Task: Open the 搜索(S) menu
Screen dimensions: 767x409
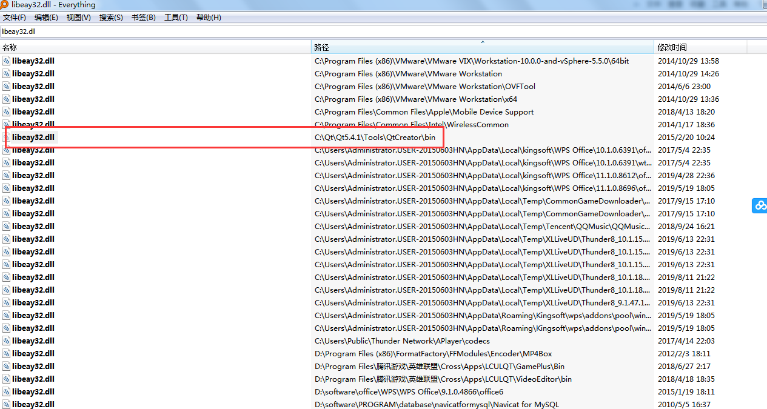Action: (x=110, y=17)
